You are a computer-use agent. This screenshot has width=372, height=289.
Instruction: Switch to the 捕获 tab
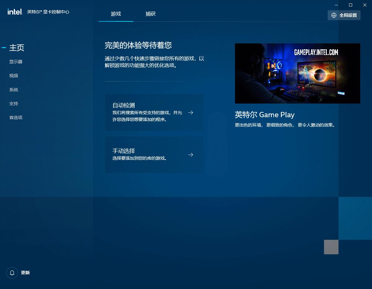point(151,14)
